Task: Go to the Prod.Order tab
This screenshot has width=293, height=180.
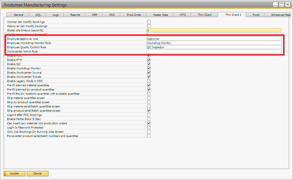Action: 134,15
